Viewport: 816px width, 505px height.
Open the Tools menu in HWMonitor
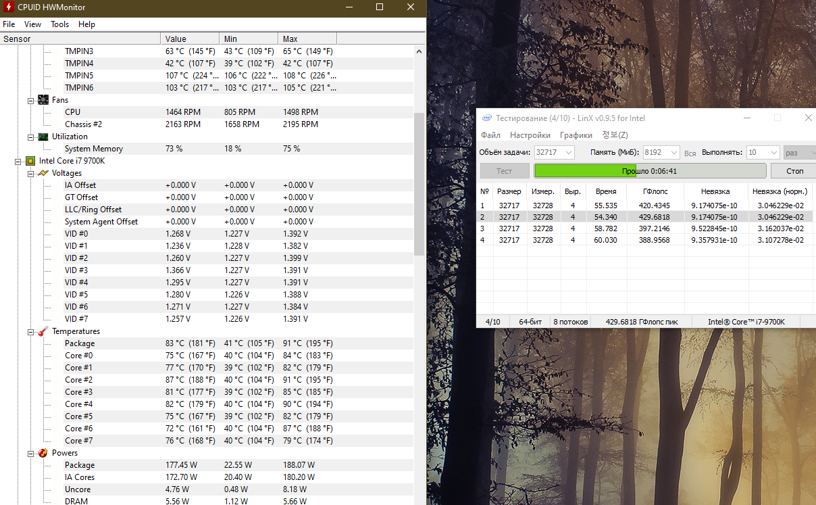point(60,24)
